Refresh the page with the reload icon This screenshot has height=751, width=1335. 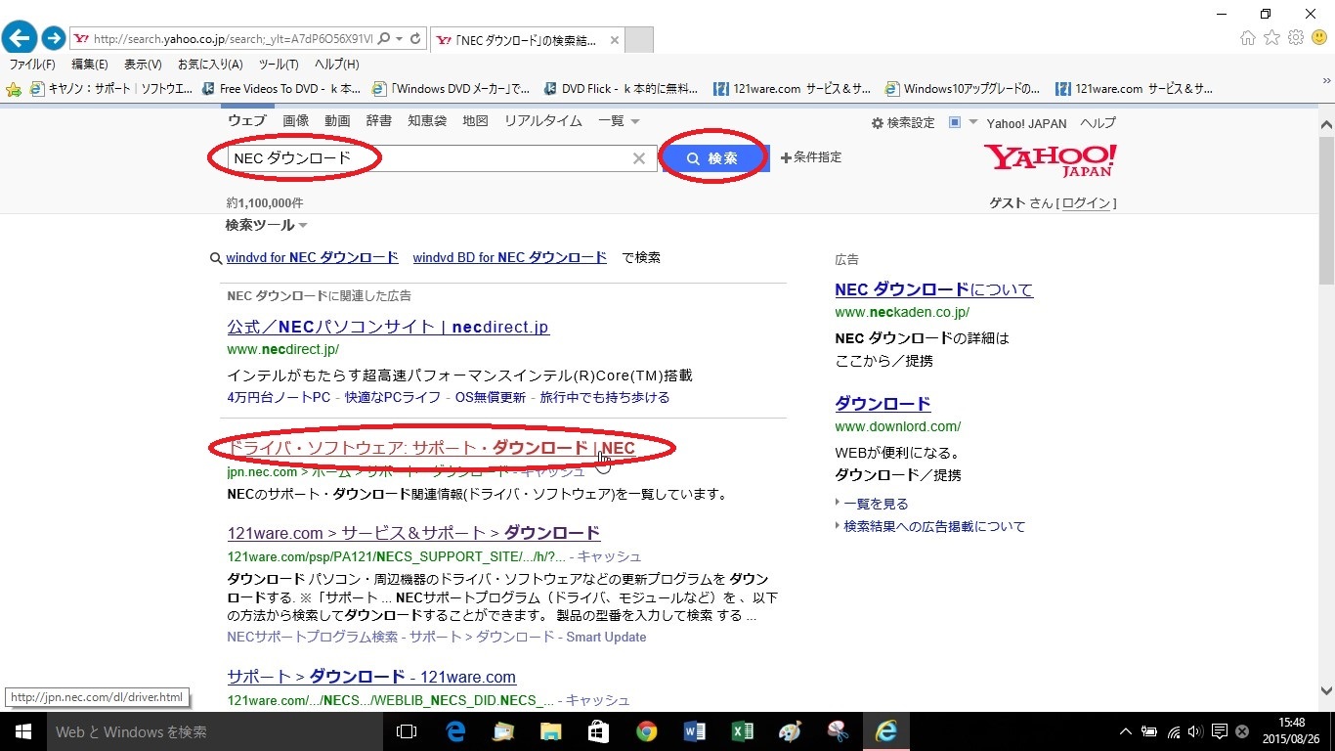(415, 39)
